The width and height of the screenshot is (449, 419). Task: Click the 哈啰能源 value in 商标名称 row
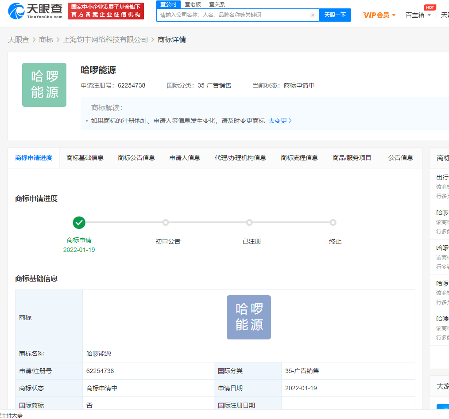coord(99,354)
